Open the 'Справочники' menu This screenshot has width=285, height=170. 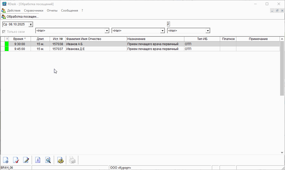(33, 11)
